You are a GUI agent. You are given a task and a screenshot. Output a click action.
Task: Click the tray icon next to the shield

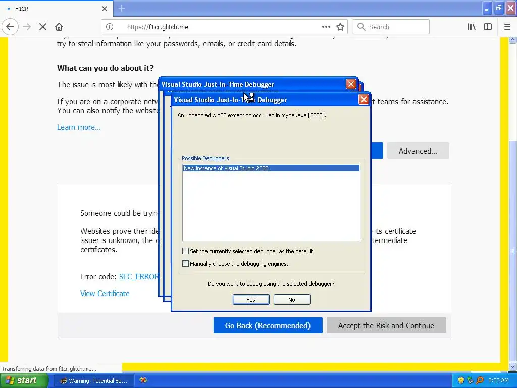tap(471, 381)
